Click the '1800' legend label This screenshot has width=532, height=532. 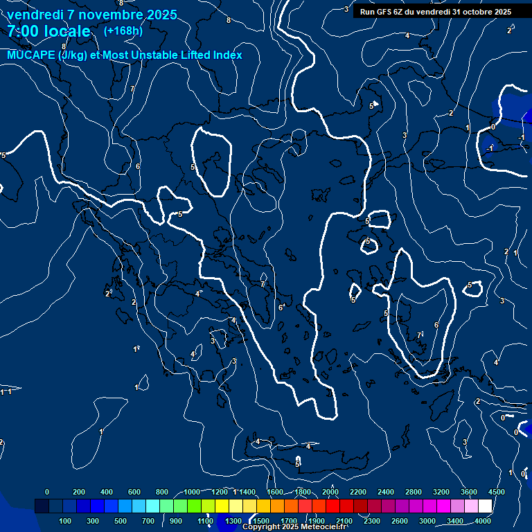[303, 492]
